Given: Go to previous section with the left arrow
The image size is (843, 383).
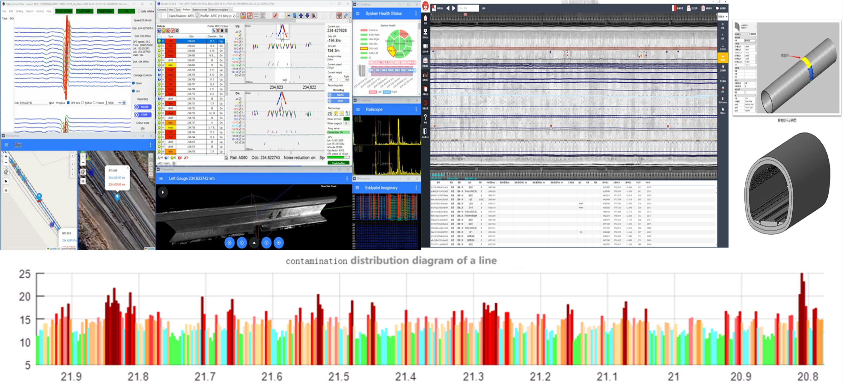Looking at the screenshot, I should point(448,8).
